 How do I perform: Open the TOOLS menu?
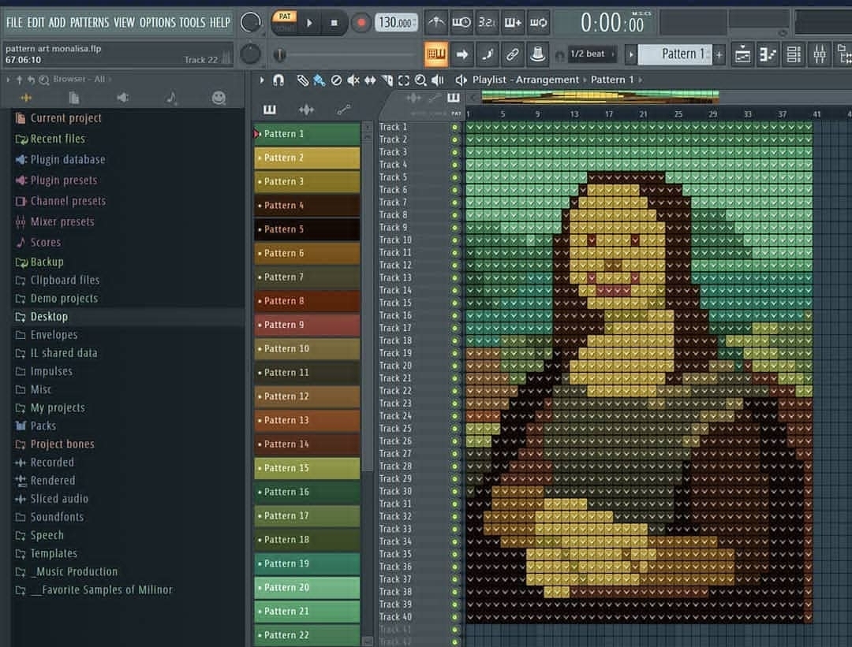coord(192,22)
